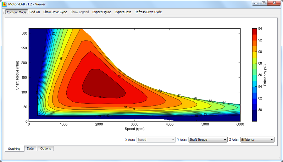Click Show Drive Cycle in toolbar

(55, 12)
